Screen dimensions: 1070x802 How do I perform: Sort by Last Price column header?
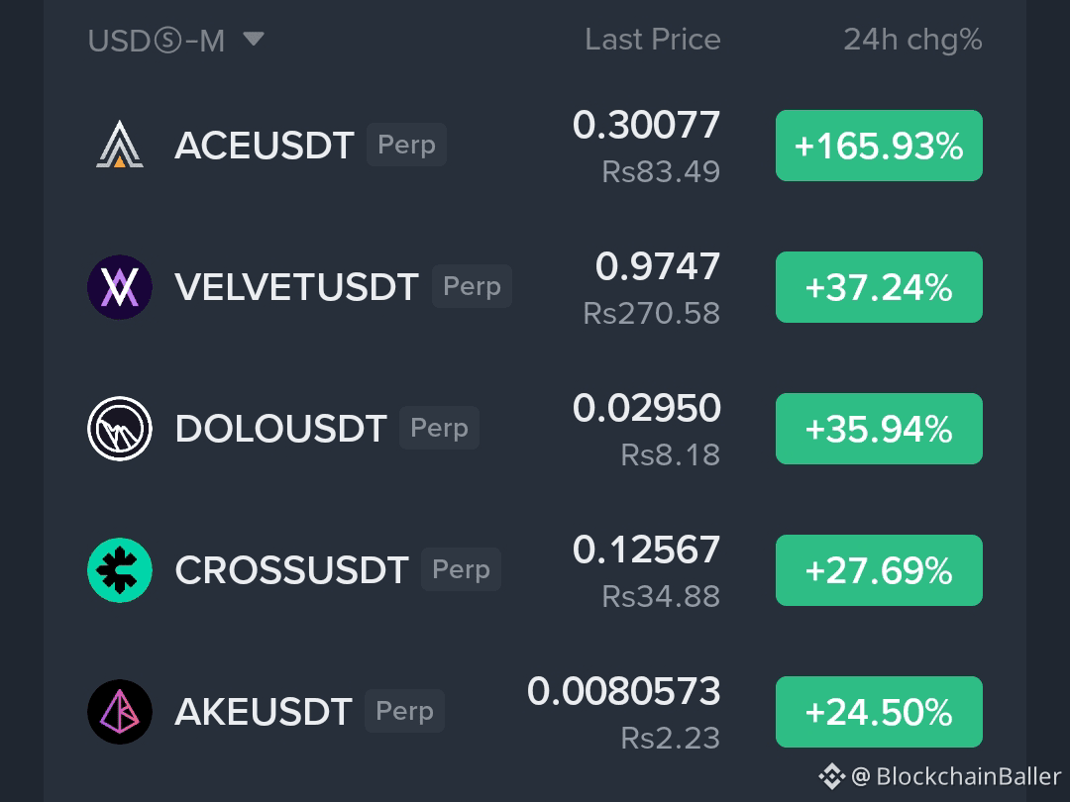pos(652,40)
